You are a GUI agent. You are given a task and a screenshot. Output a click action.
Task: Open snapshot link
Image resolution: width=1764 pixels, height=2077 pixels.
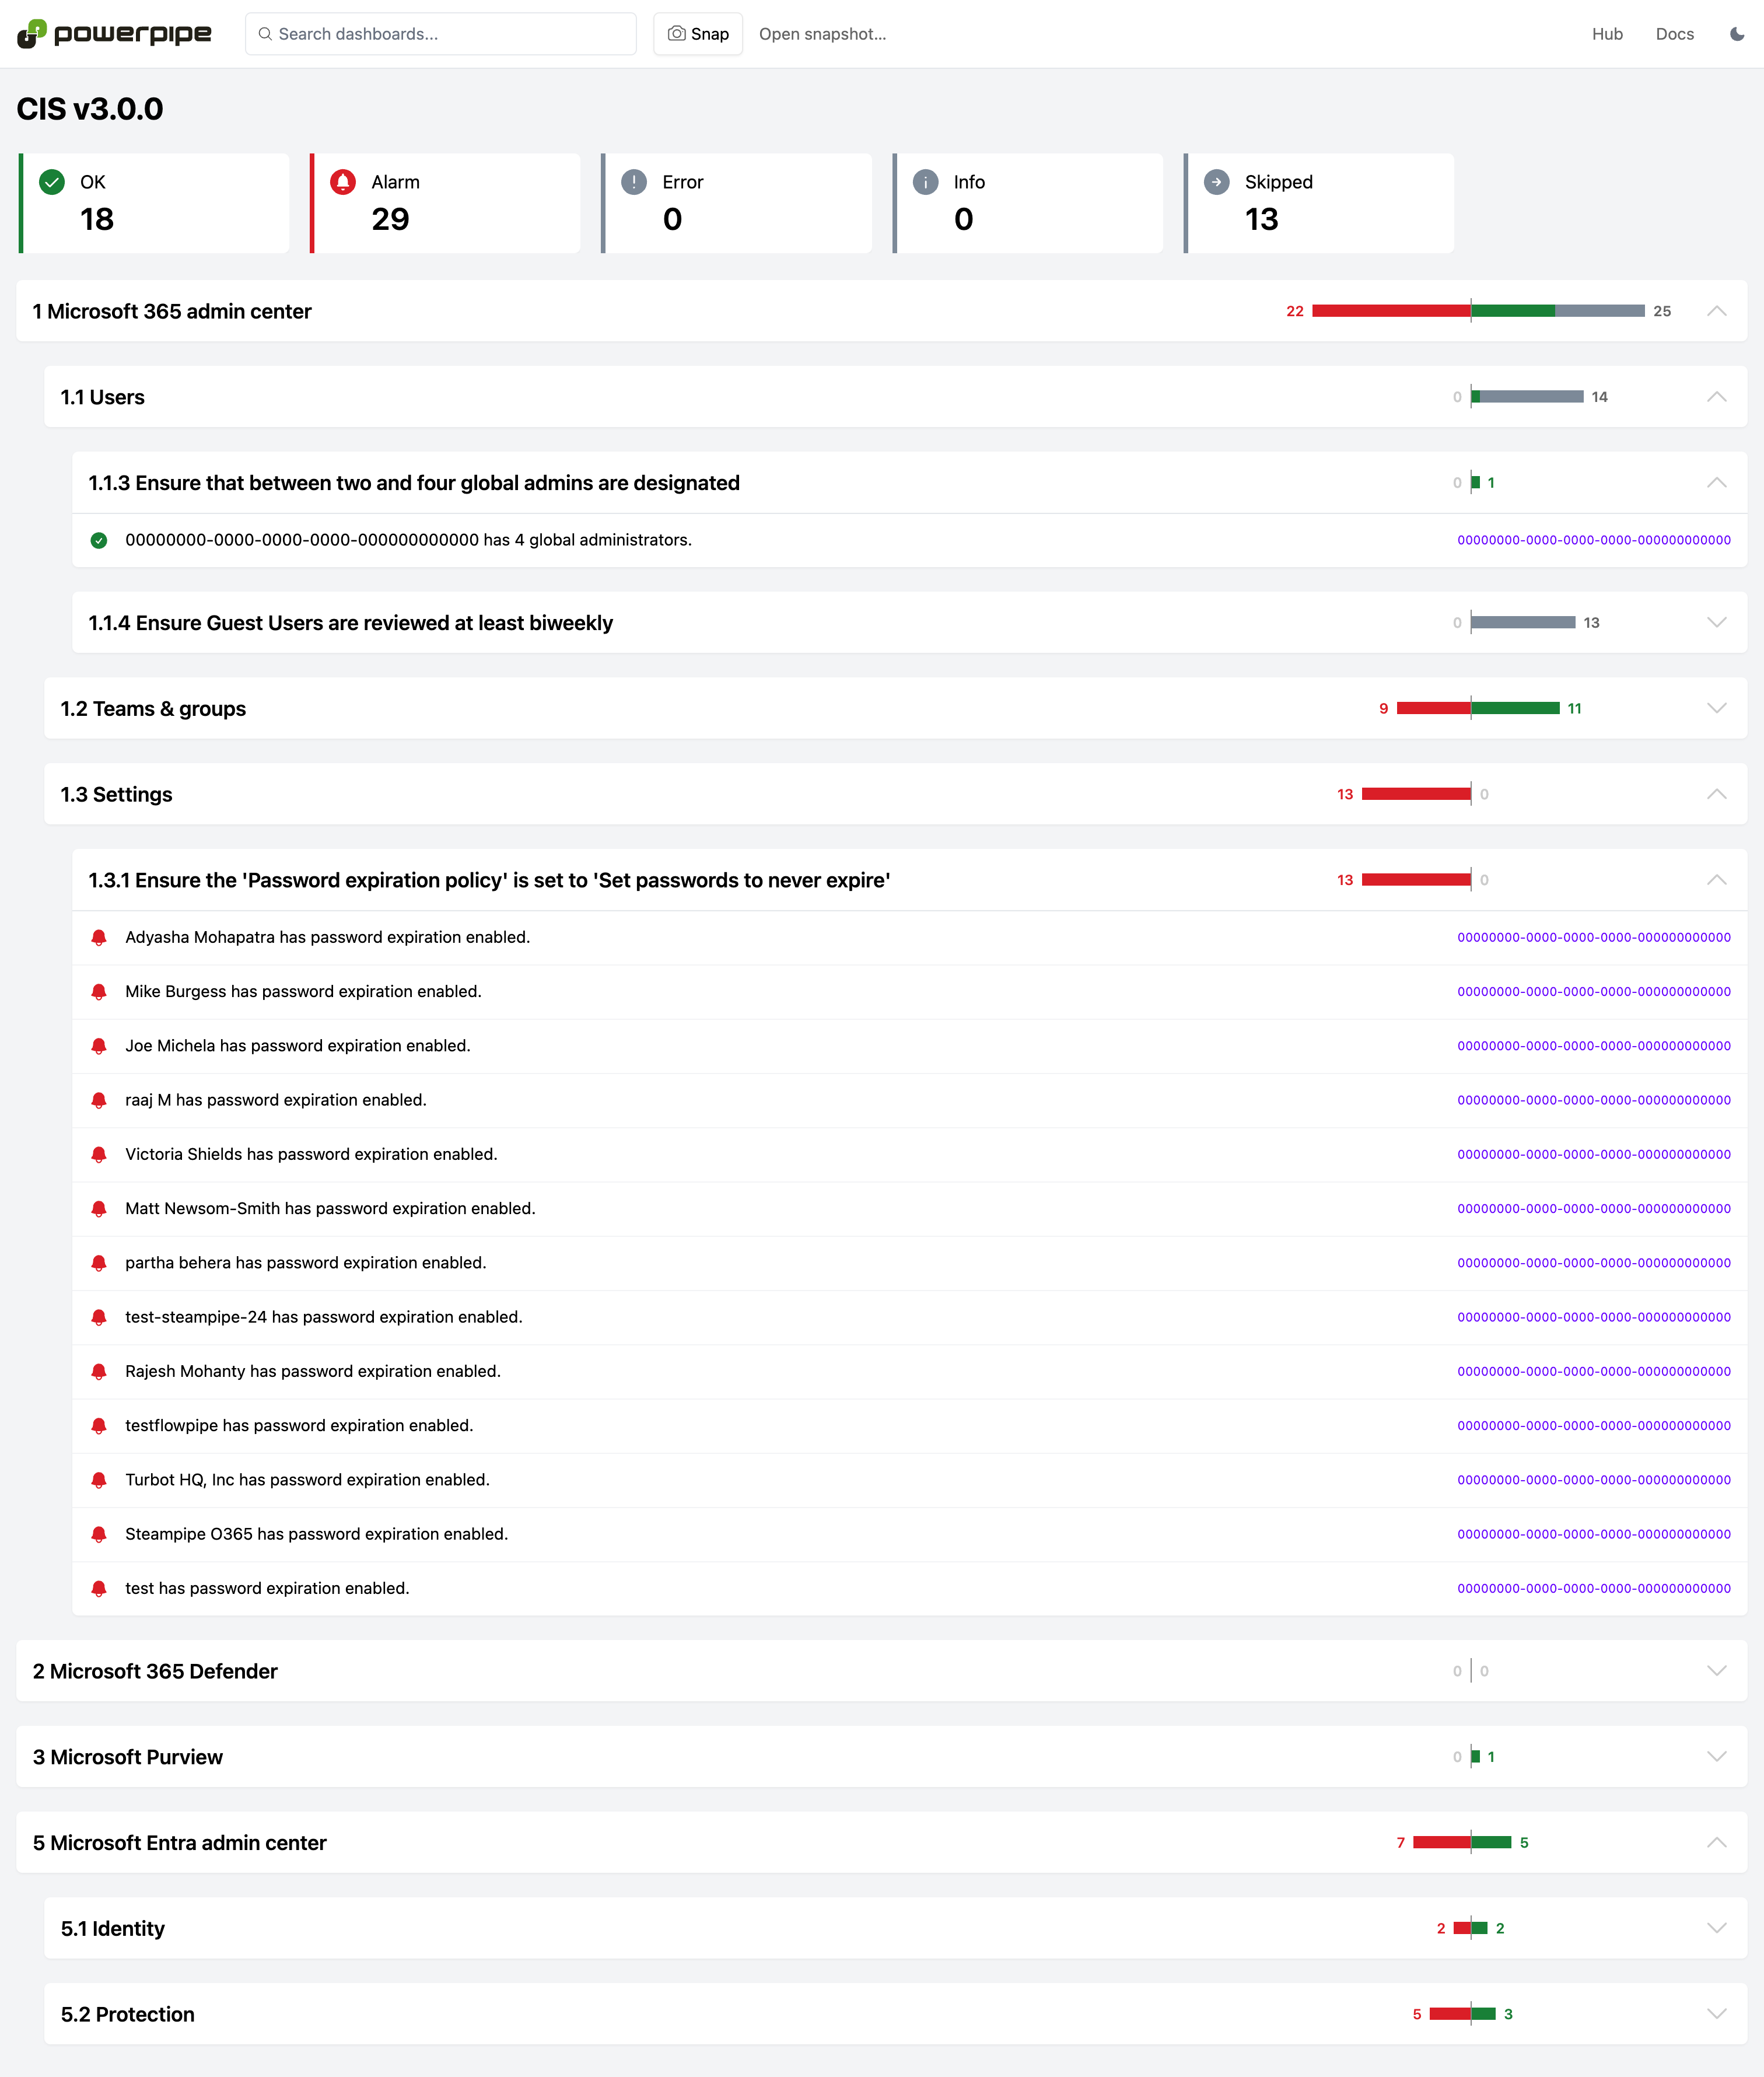pos(822,34)
